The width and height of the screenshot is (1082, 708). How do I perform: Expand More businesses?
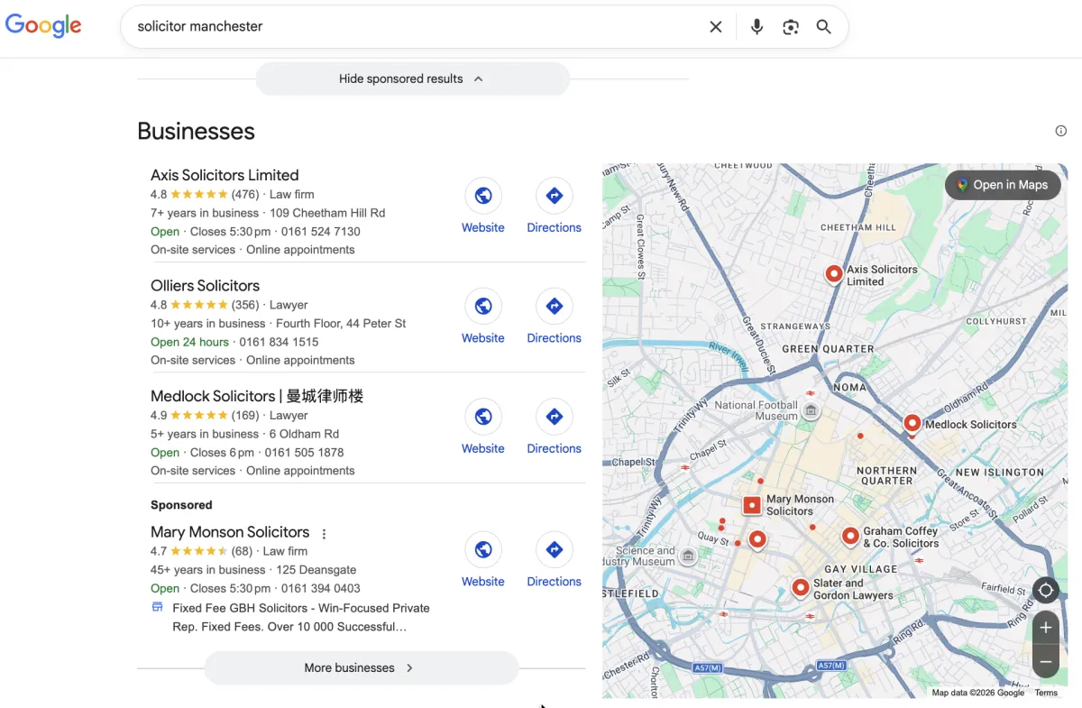[361, 667]
